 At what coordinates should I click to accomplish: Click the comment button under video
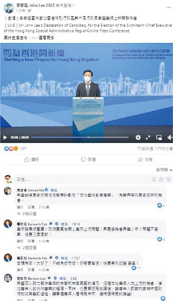tap(88, 160)
